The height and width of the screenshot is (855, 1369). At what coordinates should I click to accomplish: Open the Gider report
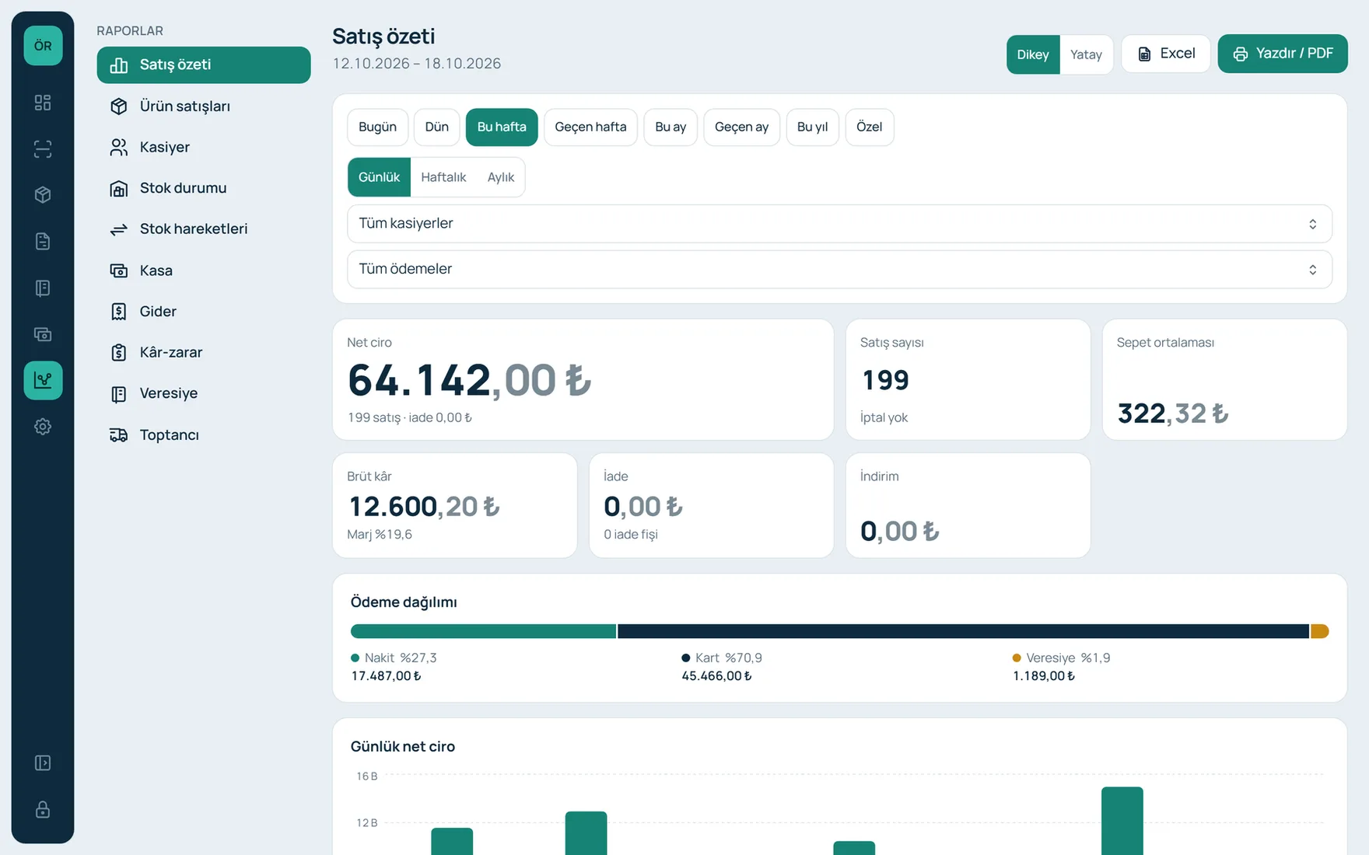point(204,312)
